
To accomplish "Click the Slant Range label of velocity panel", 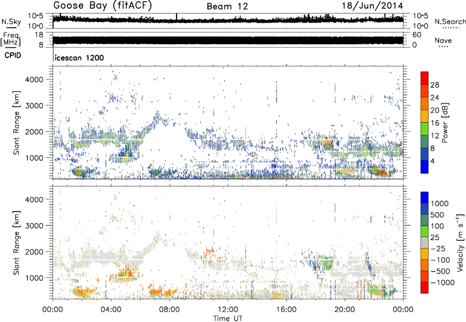I will pos(17,243).
